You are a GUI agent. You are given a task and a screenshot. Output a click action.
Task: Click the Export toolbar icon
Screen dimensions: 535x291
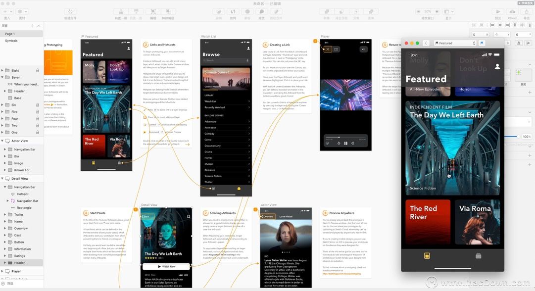click(527, 11)
